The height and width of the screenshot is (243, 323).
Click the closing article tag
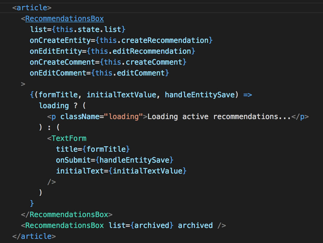(x=34, y=236)
